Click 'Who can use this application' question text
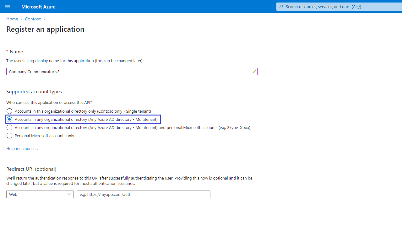Viewport: 402px width, 226px height. pyautogui.click(x=49, y=103)
